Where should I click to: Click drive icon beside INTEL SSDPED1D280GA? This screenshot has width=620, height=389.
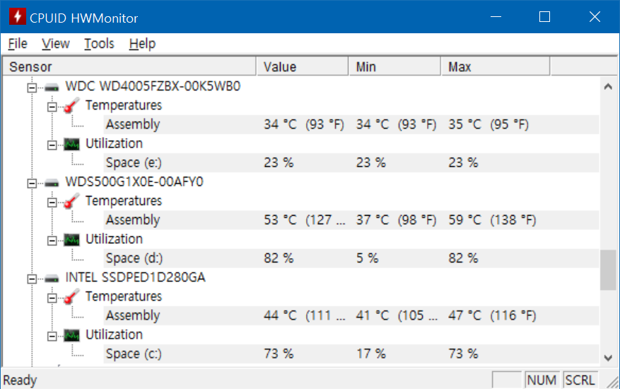click(52, 279)
